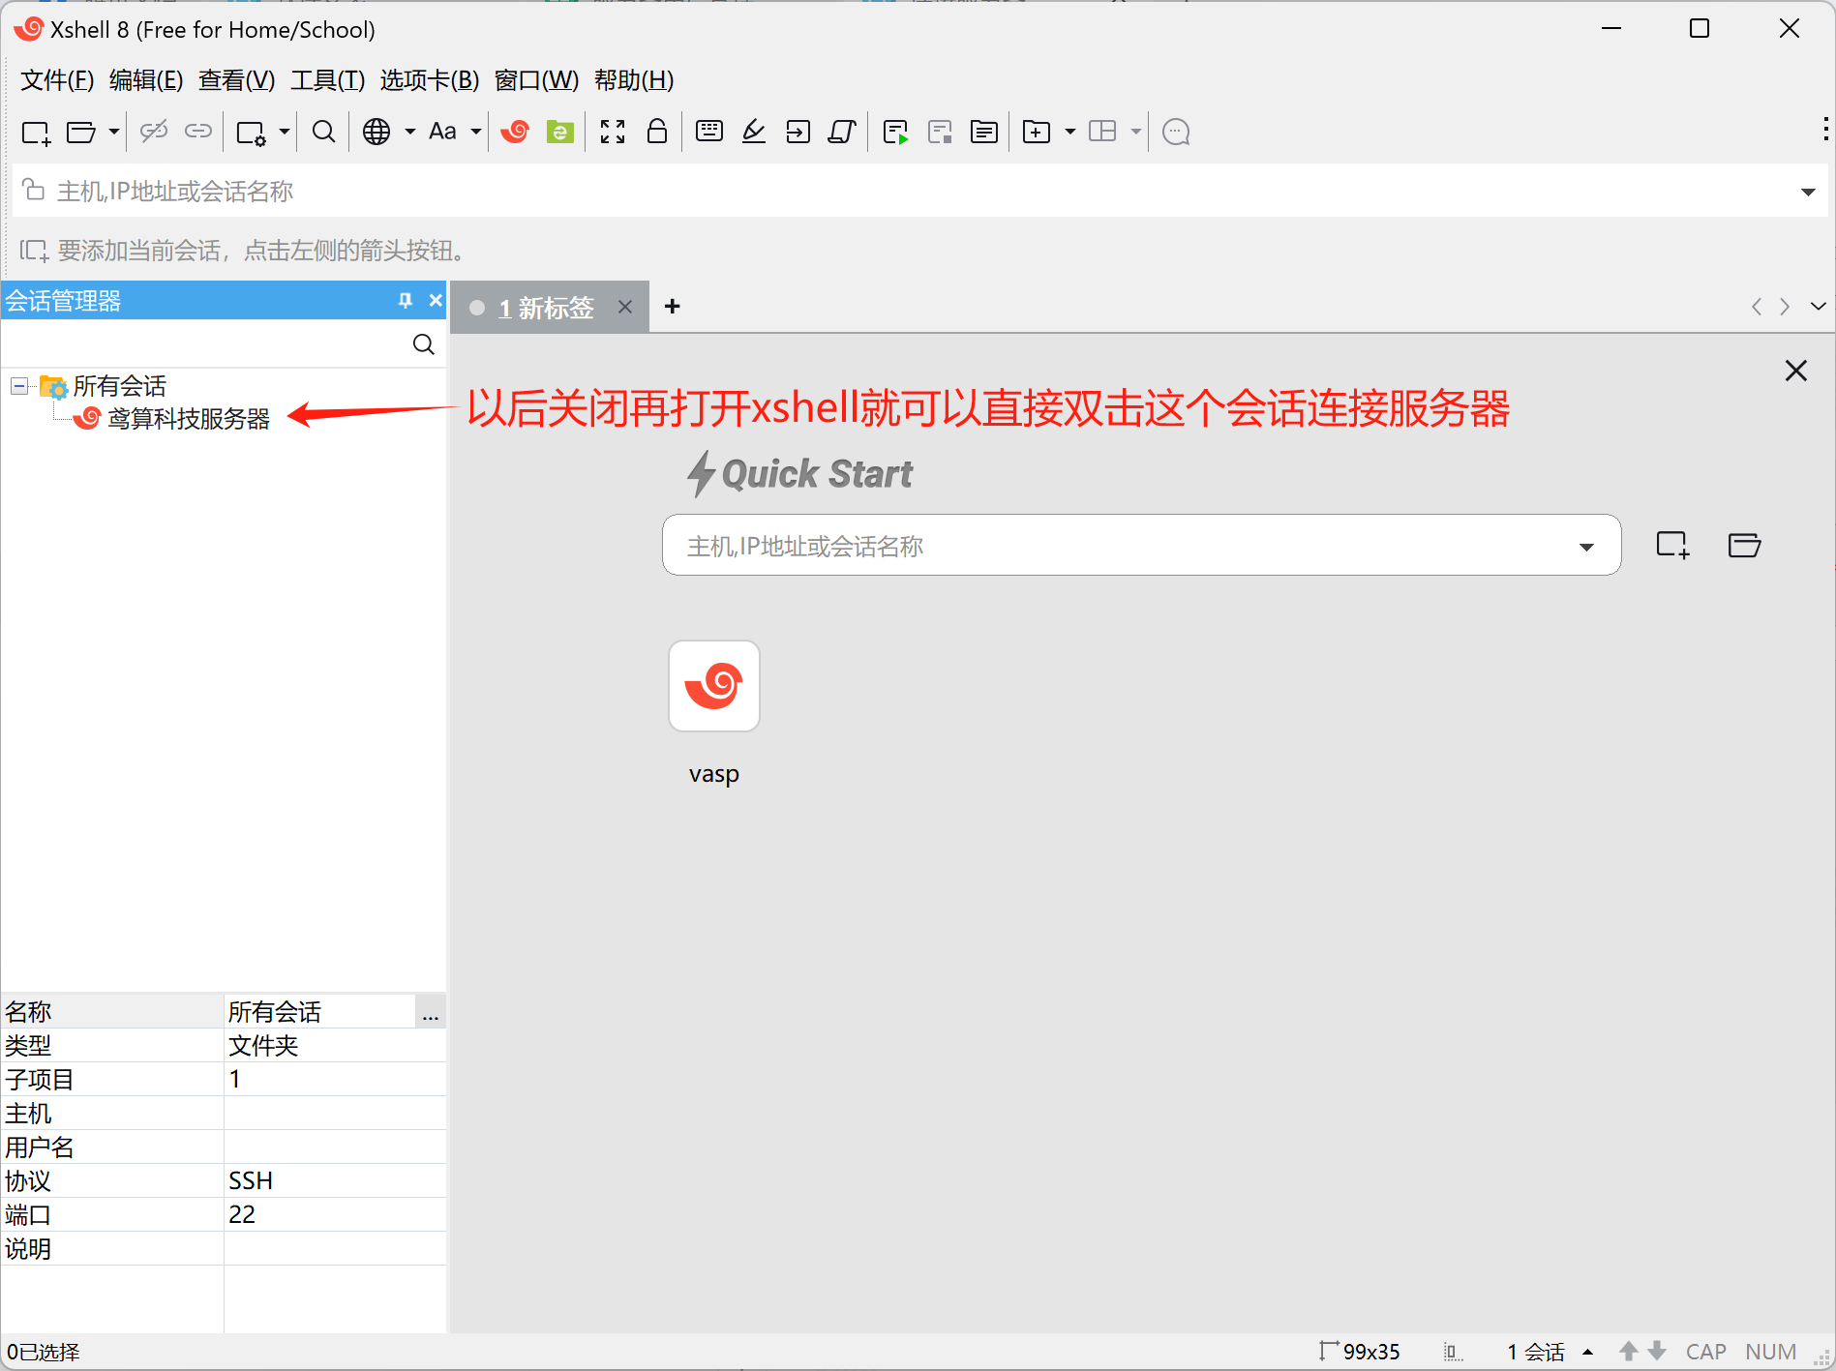1836x1371 pixels.
Task: Expand the address bar history dropdown
Action: (1807, 192)
